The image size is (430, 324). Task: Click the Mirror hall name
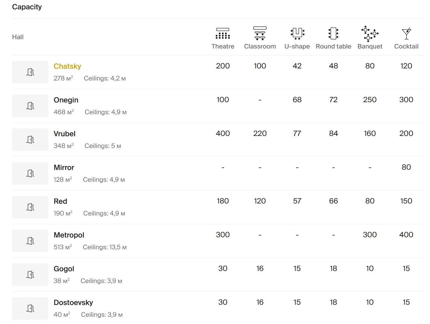(64, 168)
